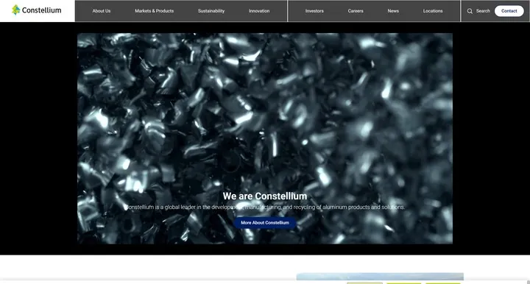Expand the Sustainability navigation item
The height and width of the screenshot is (284, 530).
211,11
